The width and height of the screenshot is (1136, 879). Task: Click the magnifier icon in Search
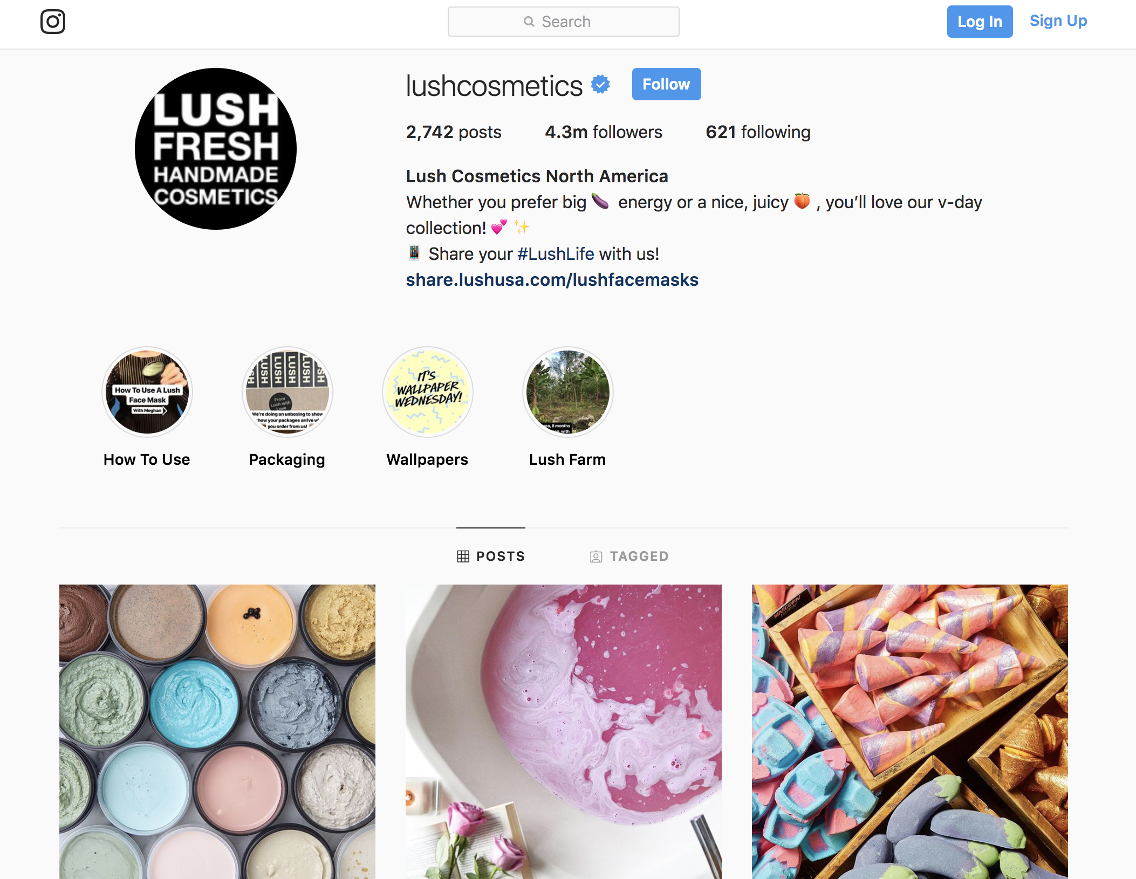coord(529,22)
